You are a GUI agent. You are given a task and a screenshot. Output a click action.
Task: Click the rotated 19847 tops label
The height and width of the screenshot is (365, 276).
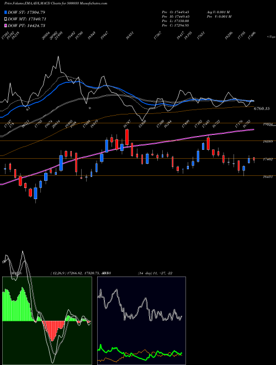pos(104,35)
